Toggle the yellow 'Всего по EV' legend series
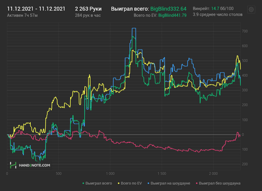This screenshot has height=191, width=262. 130,183
